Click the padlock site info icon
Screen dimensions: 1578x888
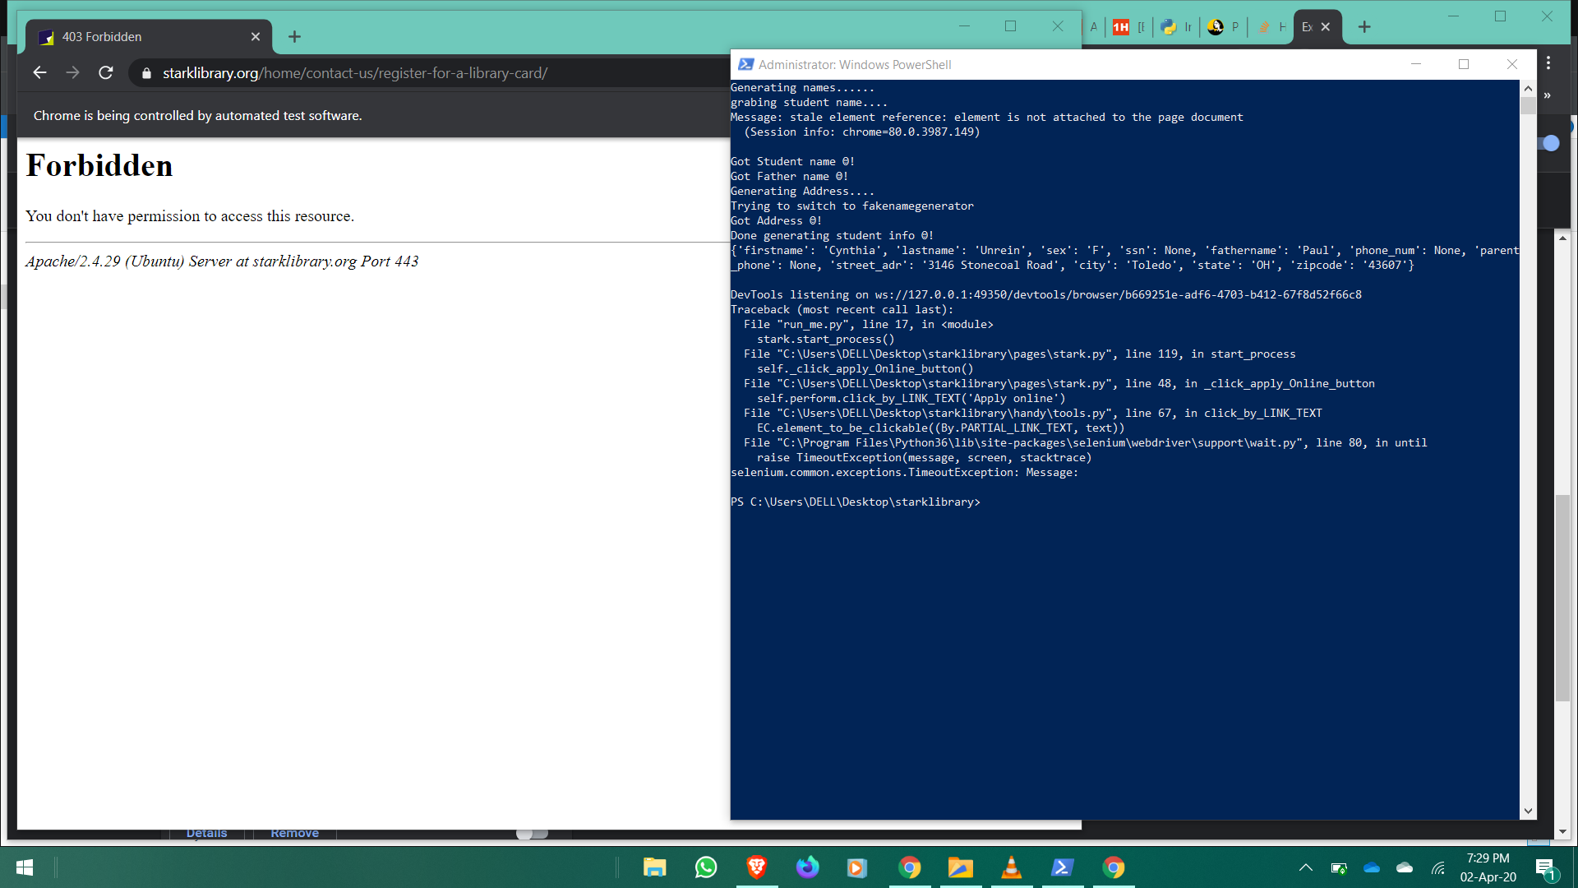(x=147, y=73)
